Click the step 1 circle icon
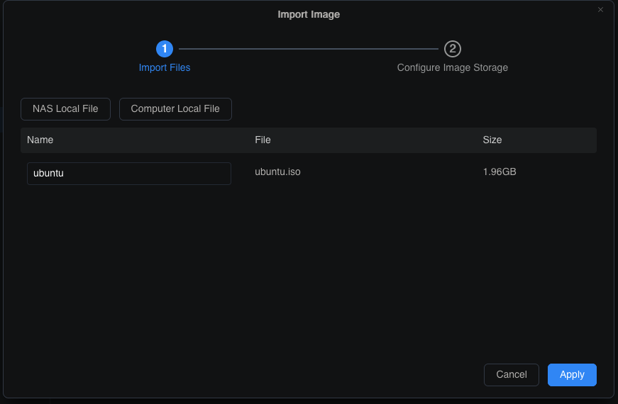618x404 pixels. 165,49
